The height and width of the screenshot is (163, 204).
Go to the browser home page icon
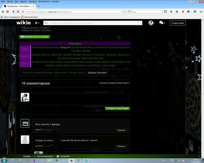[177, 12]
